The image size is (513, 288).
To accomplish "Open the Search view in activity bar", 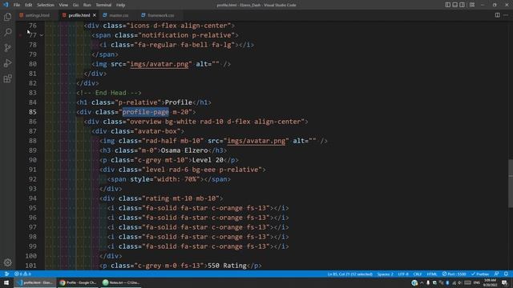I will pos(7,32).
